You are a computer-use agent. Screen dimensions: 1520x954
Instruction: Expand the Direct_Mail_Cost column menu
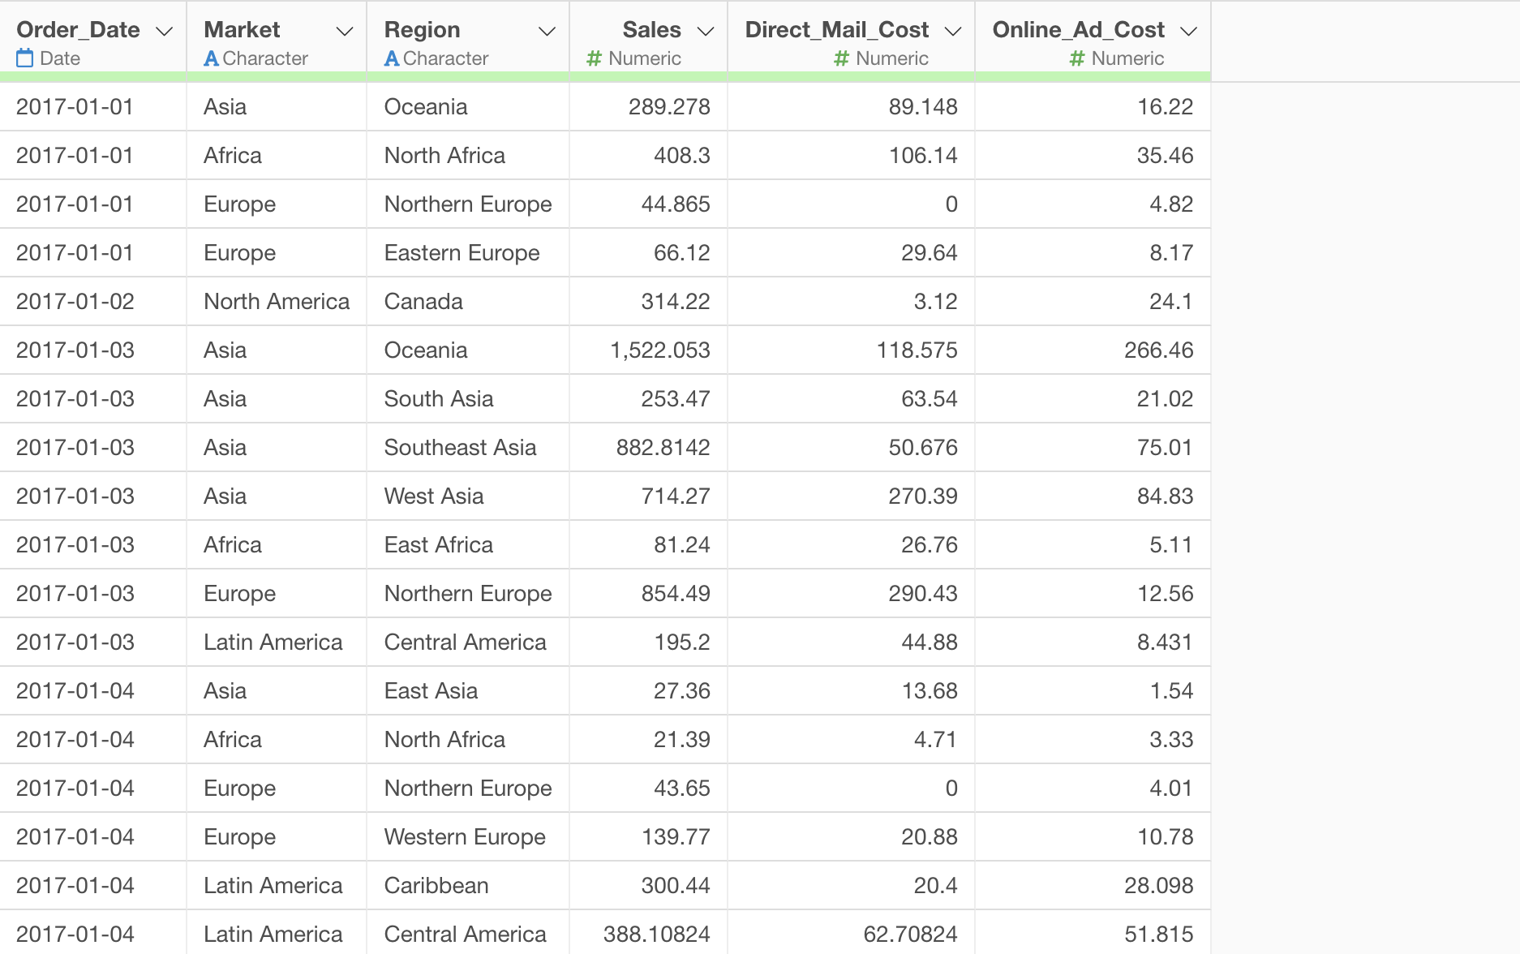(953, 31)
